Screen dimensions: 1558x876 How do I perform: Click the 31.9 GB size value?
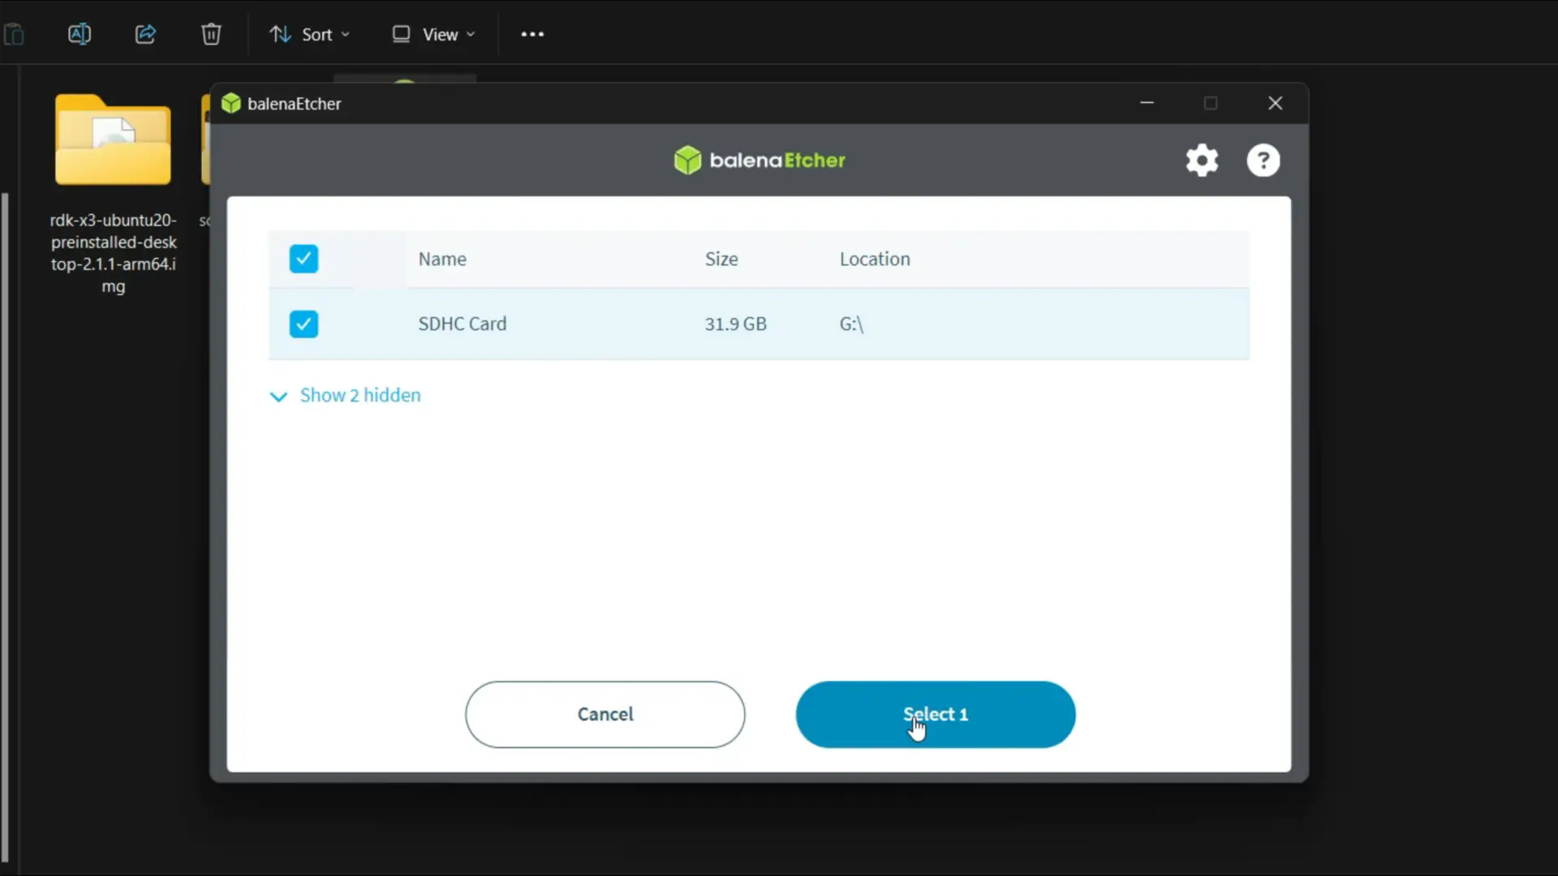pos(735,324)
